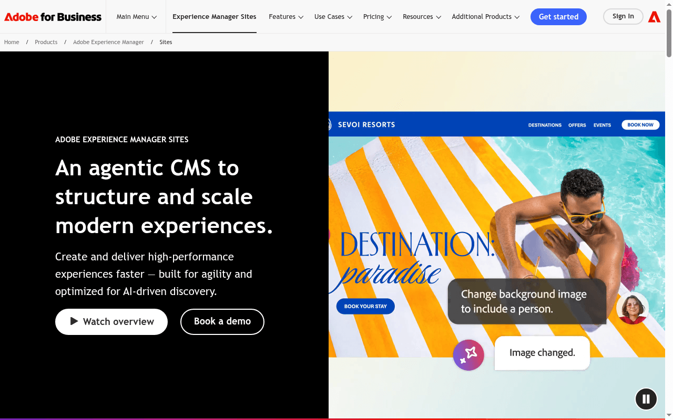Click BOOK NOW in the Sevoi Resorts banner

pos(640,125)
